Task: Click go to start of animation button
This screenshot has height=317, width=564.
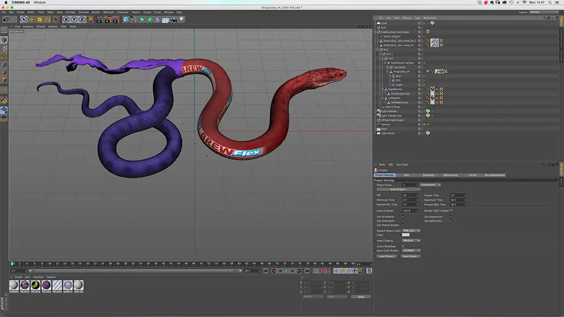Action: point(266,271)
